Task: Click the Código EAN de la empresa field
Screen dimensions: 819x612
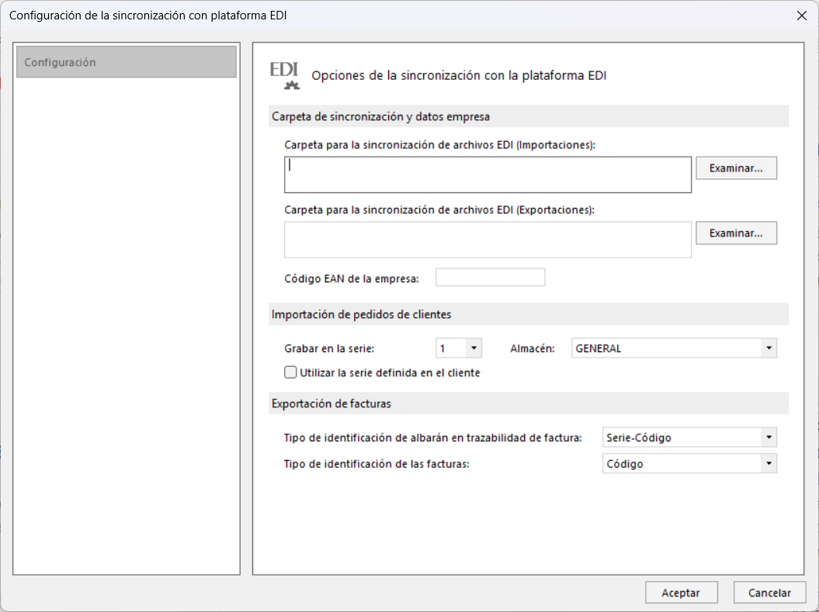Action: click(x=491, y=277)
